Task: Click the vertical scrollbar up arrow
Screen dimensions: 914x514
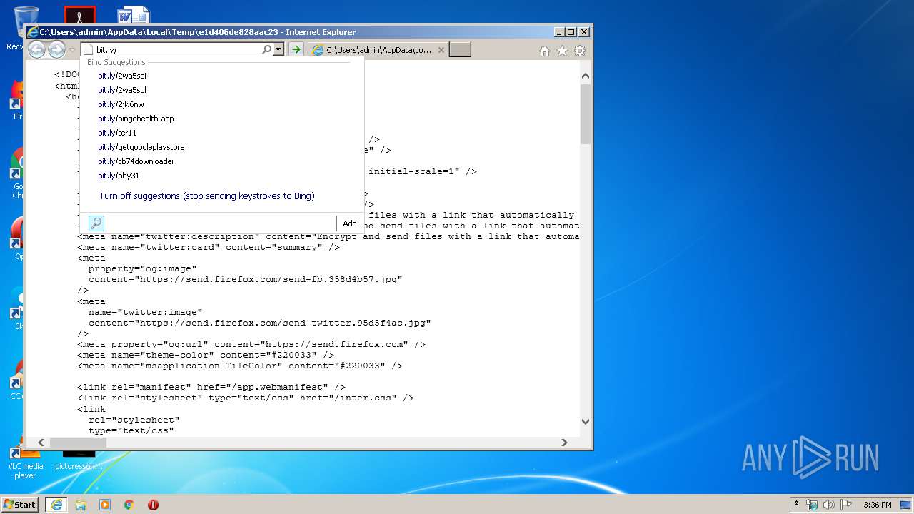Action: click(x=586, y=76)
